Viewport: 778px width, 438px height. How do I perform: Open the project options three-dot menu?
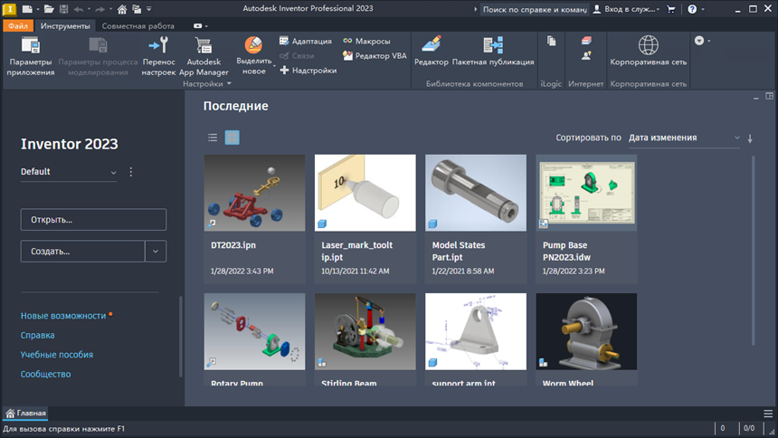130,172
